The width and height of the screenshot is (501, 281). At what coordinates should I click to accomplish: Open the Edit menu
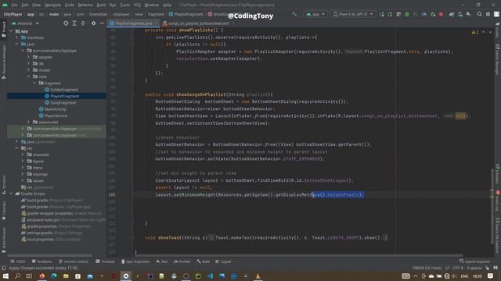click(25, 5)
